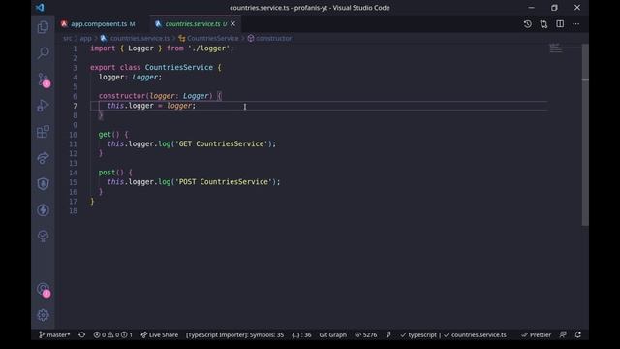Click the CountriesService class name
620x349 pixels.
coord(178,67)
